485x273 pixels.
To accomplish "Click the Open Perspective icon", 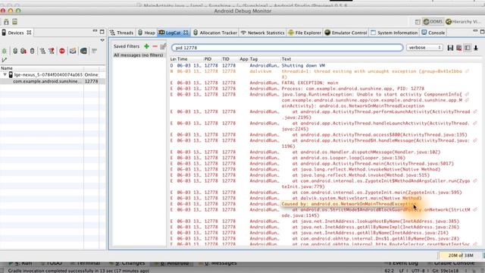I will pyautogui.click(x=418, y=22).
